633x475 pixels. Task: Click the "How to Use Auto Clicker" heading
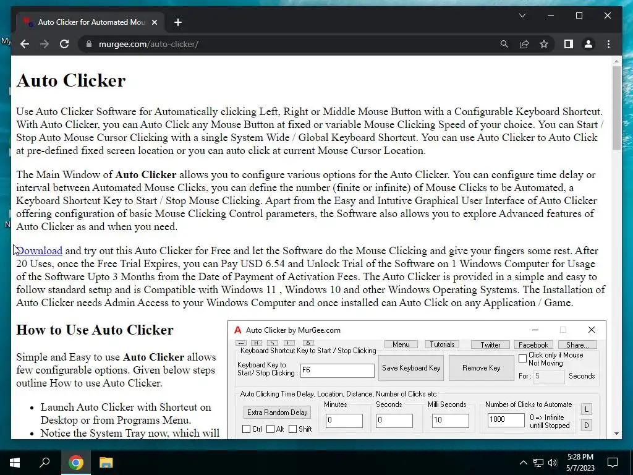click(95, 330)
